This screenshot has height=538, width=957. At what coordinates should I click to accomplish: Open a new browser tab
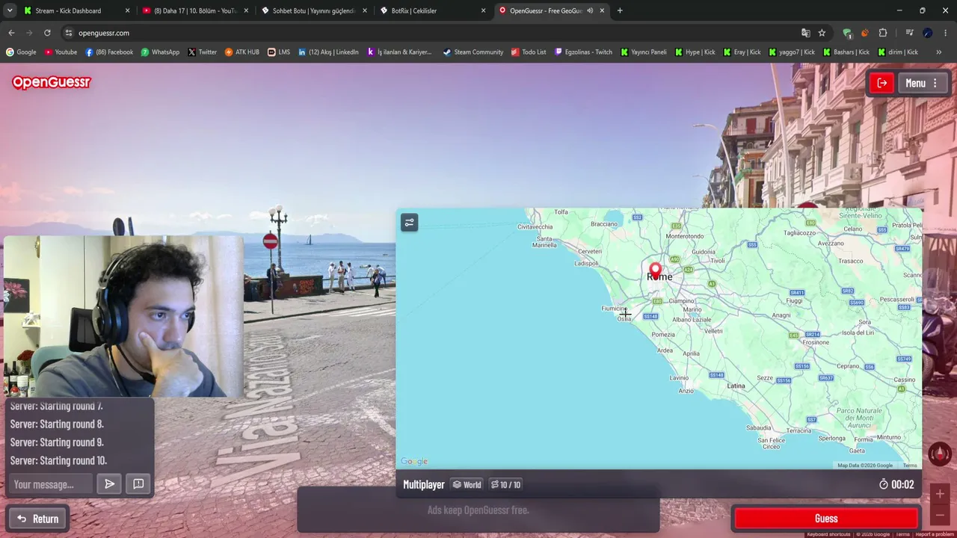point(620,10)
